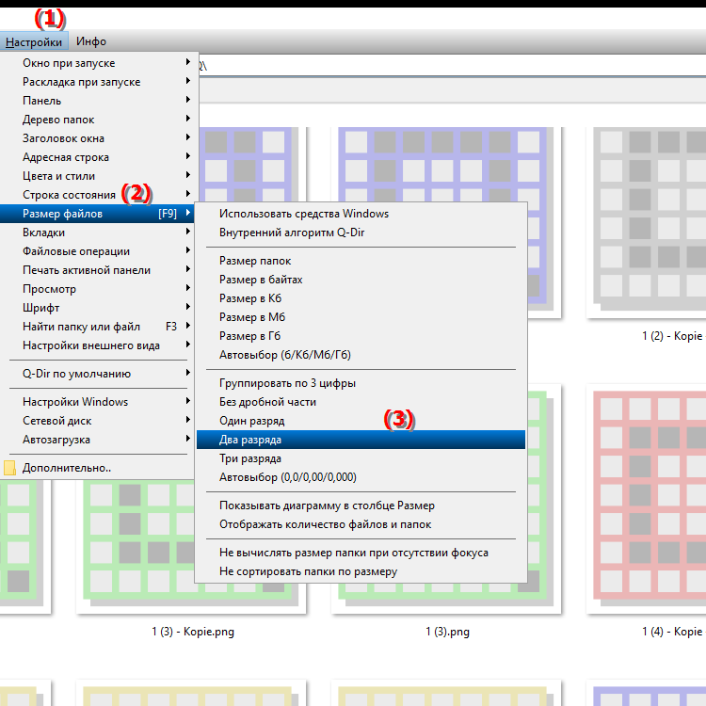Toggle Отображать количество файлов и папок
Viewport: 706px width, 706px height.
coord(361,525)
